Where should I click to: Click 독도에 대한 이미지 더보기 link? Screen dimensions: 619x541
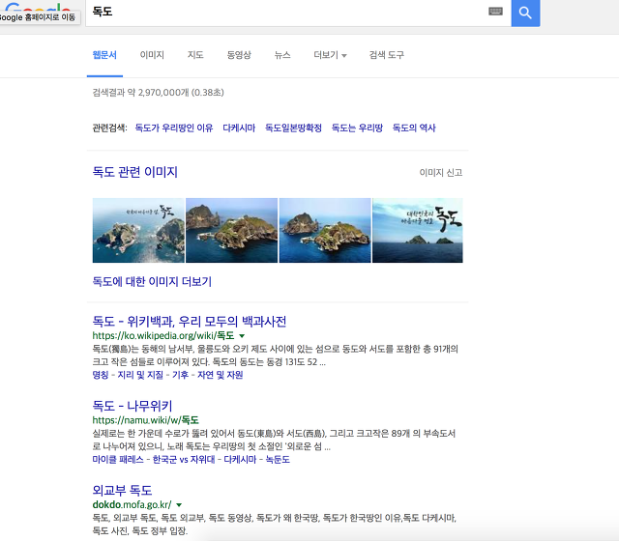click(152, 281)
